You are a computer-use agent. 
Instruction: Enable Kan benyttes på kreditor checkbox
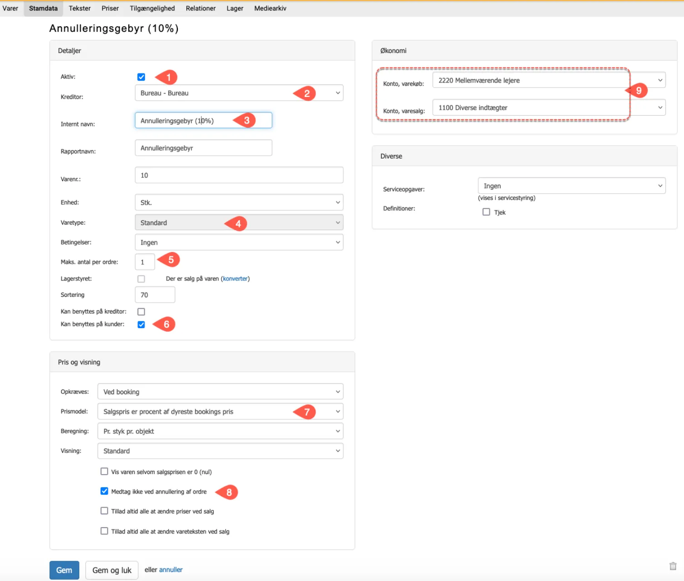point(141,312)
